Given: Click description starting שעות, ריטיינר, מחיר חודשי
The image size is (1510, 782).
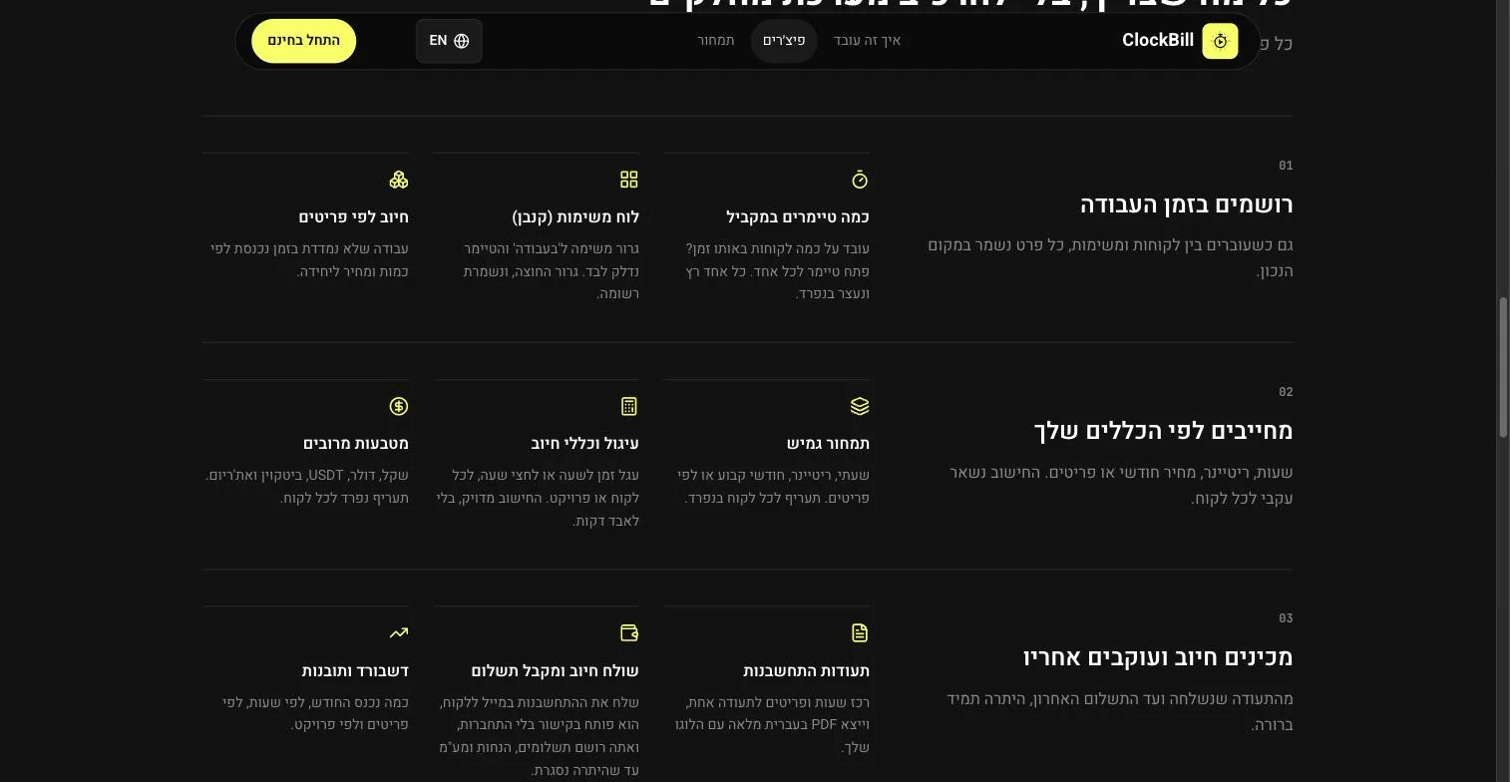Looking at the screenshot, I should (1121, 486).
